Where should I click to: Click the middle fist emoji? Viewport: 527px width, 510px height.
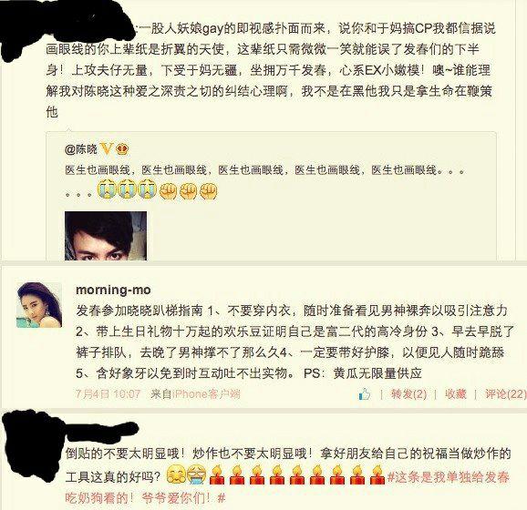click(189, 190)
